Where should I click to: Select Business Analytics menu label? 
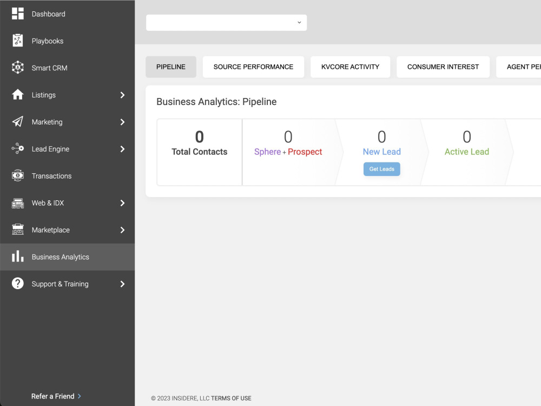[61, 257]
